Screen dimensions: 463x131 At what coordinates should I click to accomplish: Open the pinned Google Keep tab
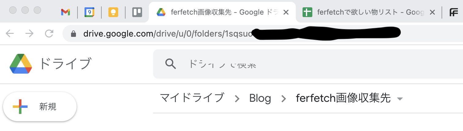point(113,12)
